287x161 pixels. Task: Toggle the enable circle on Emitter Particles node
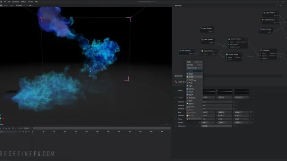(x=246, y=39)
